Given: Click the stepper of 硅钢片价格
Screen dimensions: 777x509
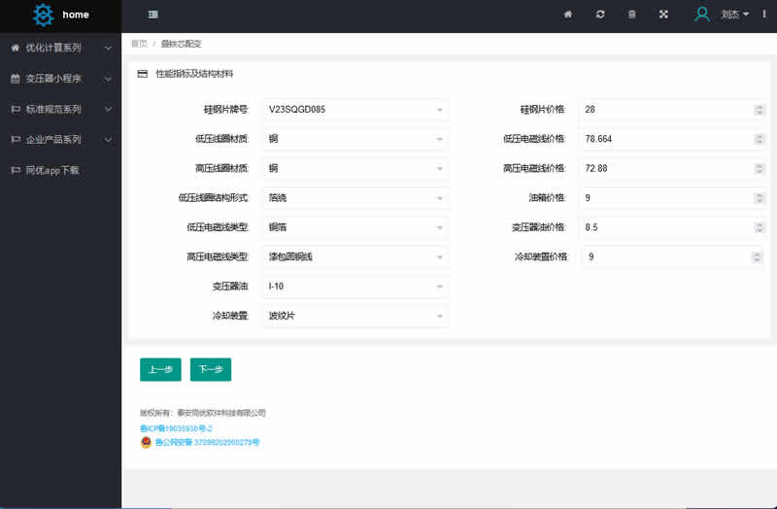Looking at the screenshot, I should click(759, 110).
